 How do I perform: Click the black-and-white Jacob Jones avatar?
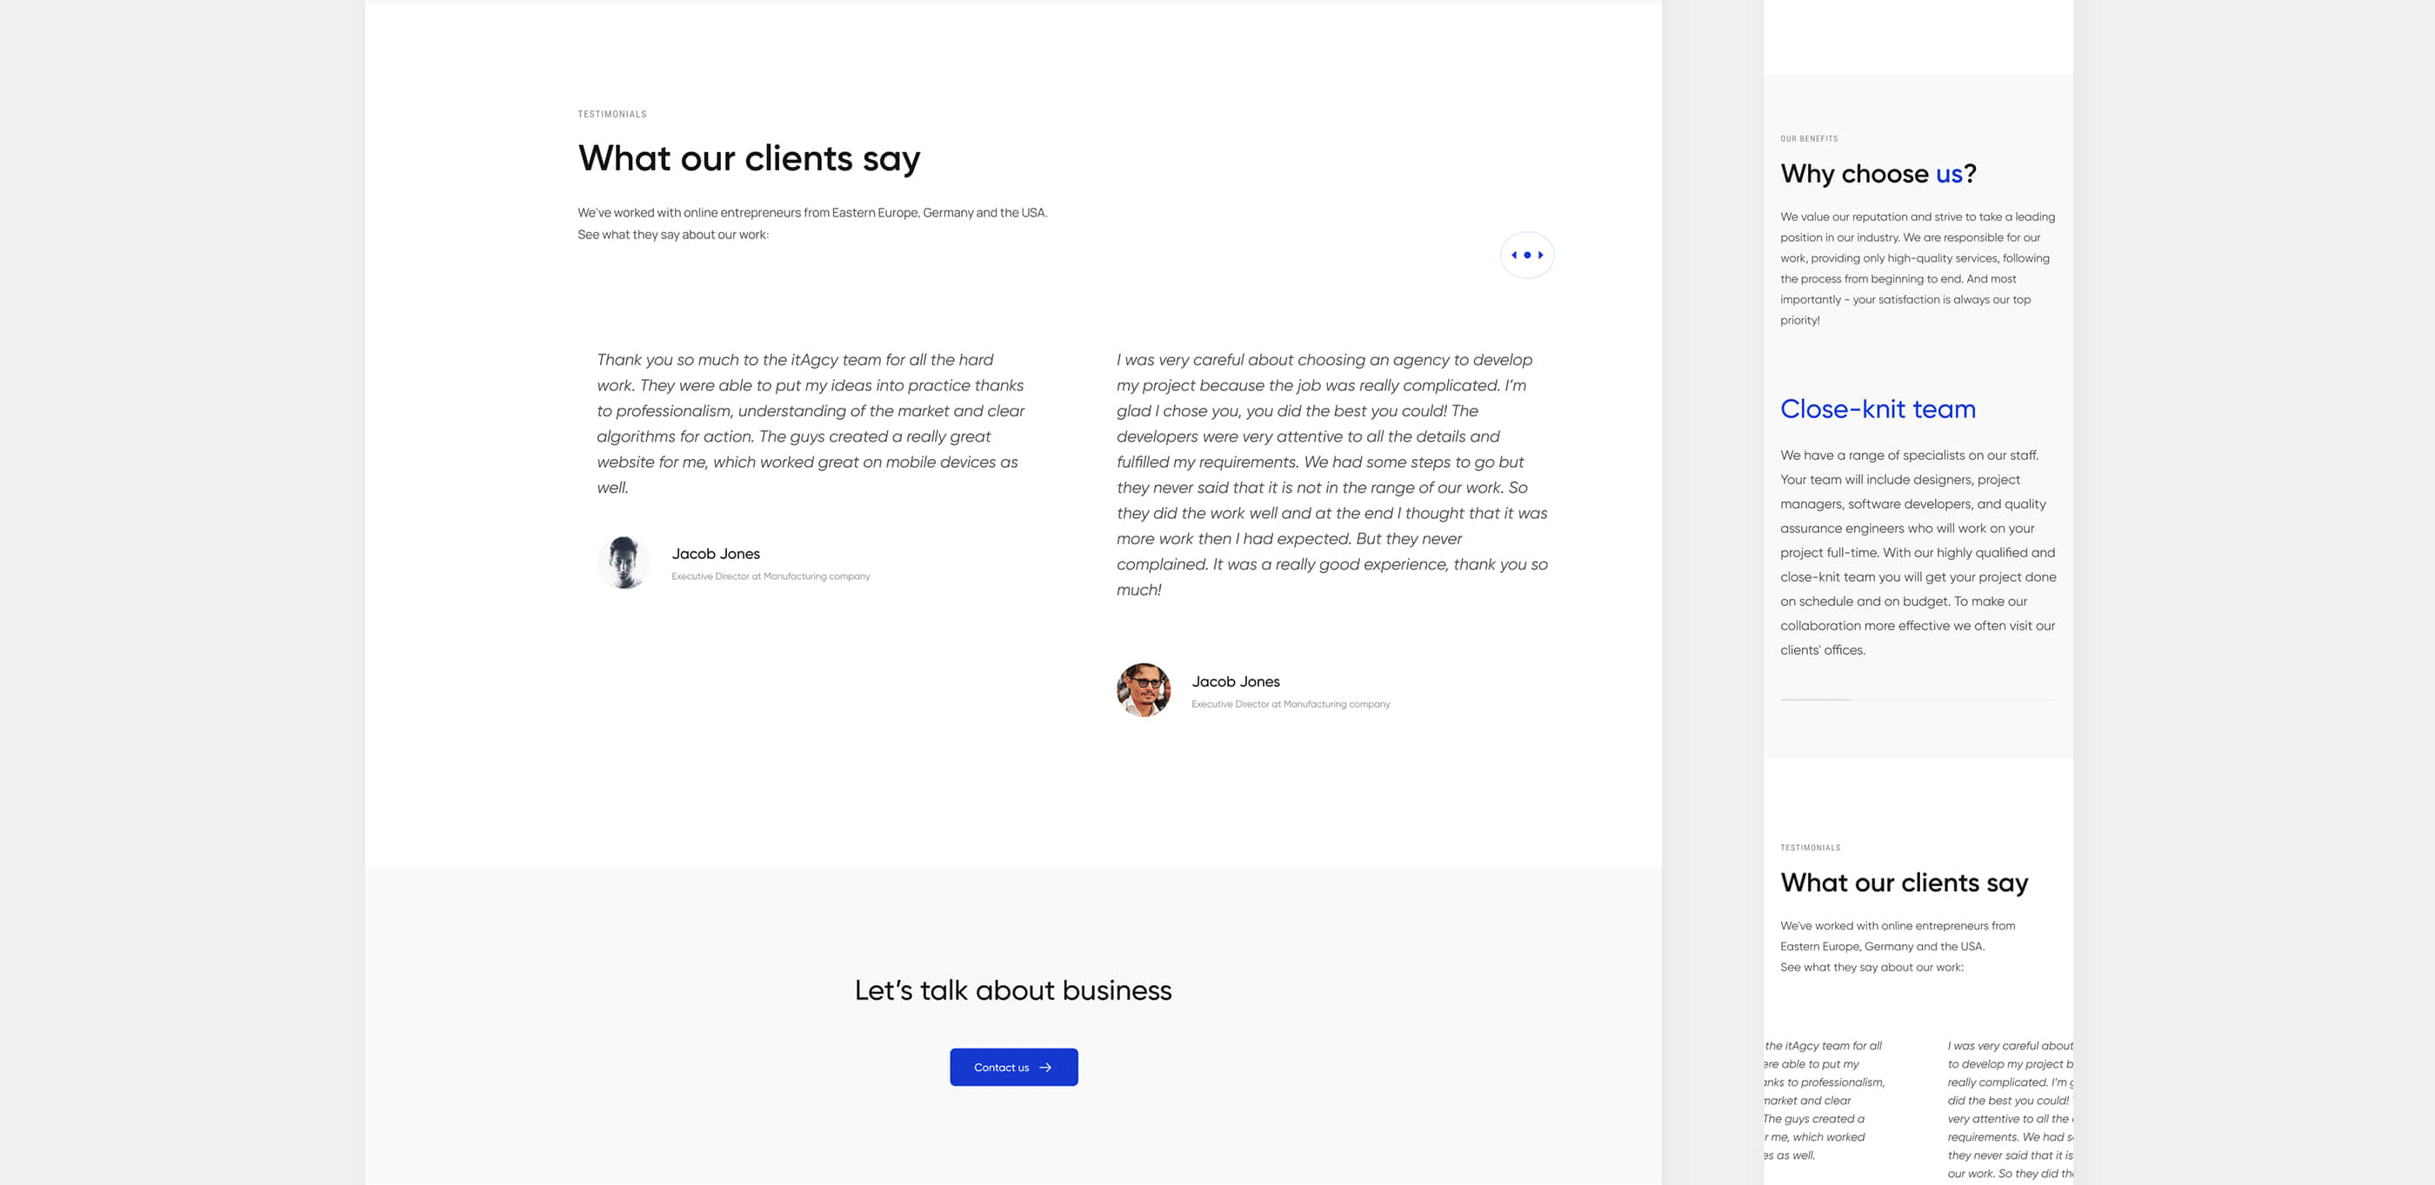[623, 563]
